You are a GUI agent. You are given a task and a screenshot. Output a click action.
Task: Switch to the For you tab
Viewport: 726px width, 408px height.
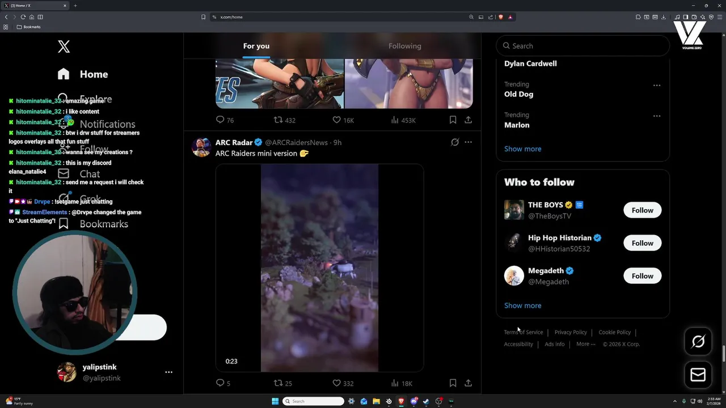256,46
